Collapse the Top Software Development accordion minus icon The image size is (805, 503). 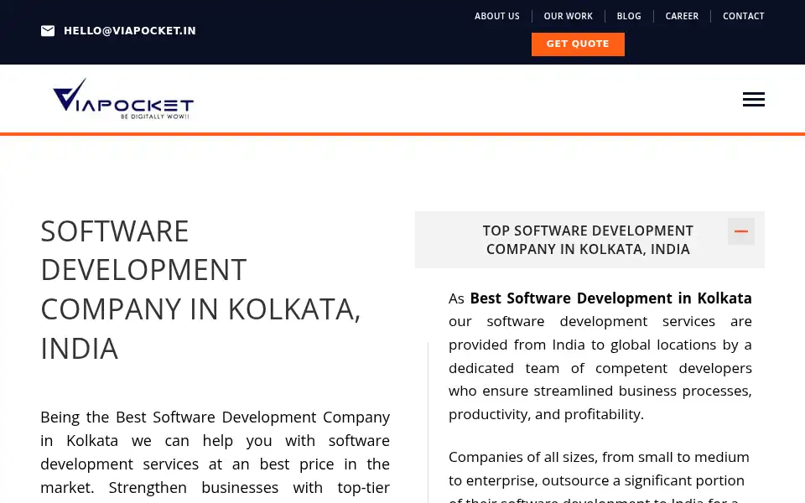point(740,231)
